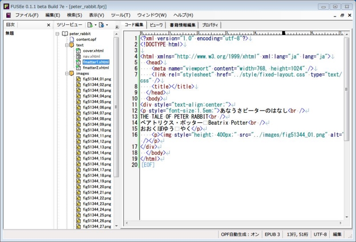Click the icon of fig51344_24.png
This screenshot has height=242, width=356.
[78, 209]
